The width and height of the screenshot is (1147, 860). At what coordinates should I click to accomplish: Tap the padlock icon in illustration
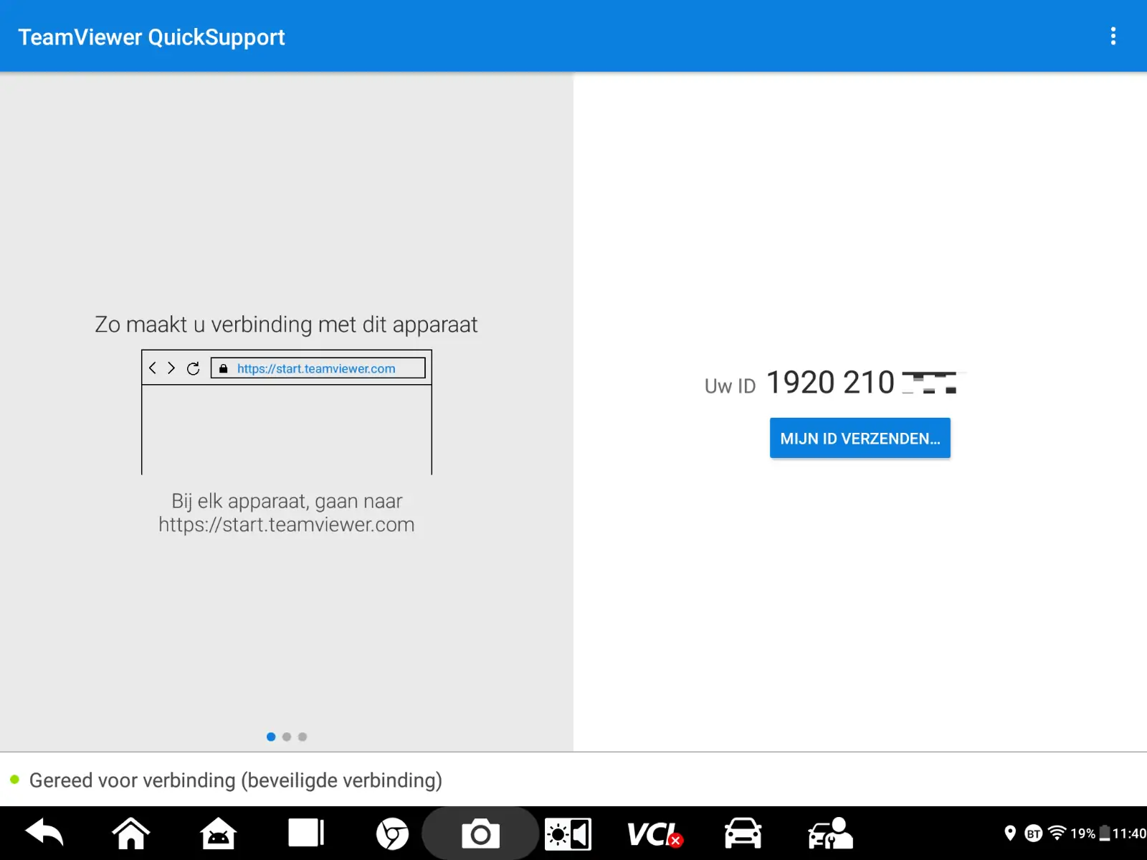(223, 368)
